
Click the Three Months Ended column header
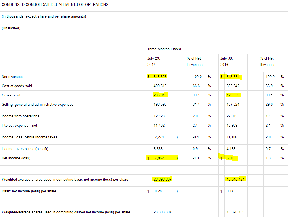click(164, 49)
